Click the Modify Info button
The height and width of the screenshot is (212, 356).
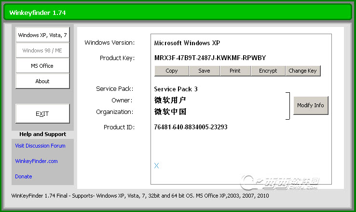click(311, 105)
